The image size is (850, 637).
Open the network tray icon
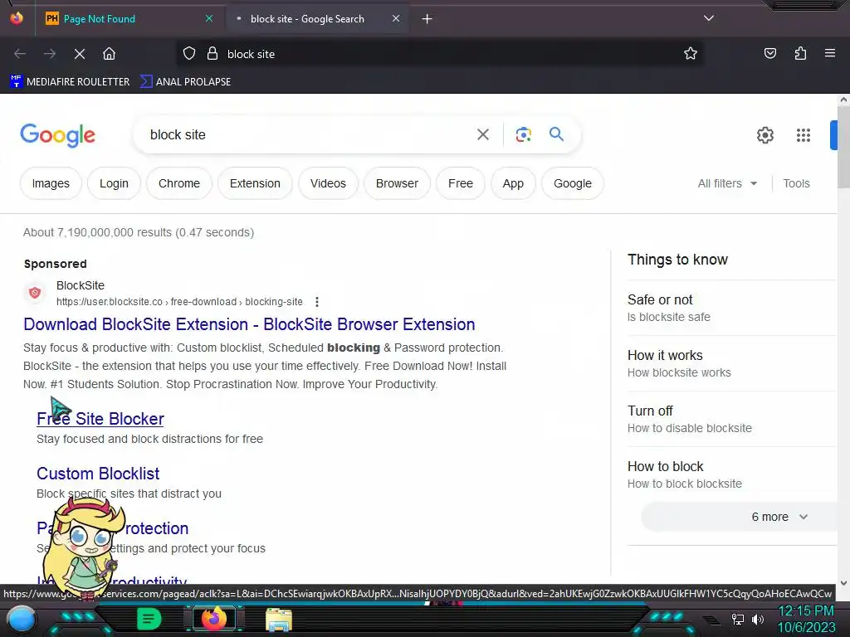[x=738, y=619]
